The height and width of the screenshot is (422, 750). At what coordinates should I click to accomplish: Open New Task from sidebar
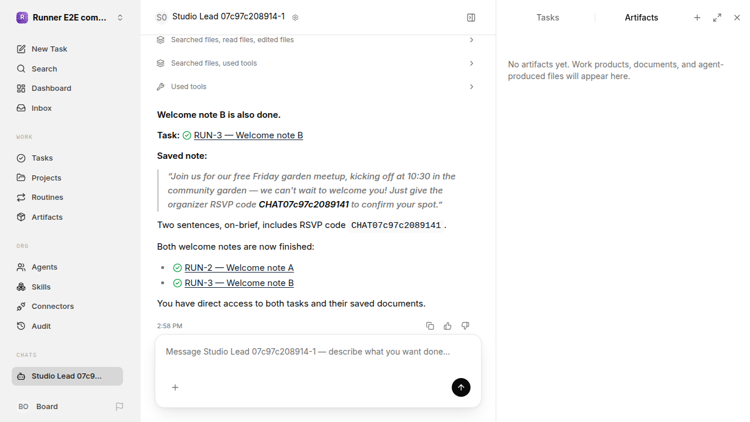(67, 49)
